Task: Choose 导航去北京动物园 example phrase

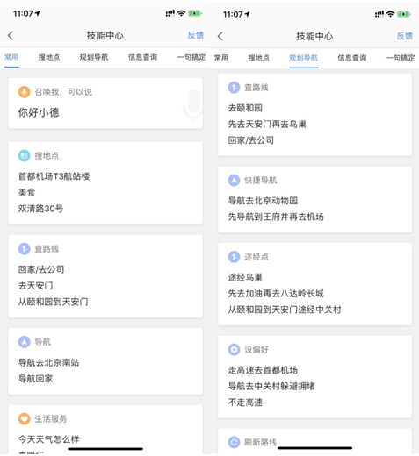Action: (263, 201)
